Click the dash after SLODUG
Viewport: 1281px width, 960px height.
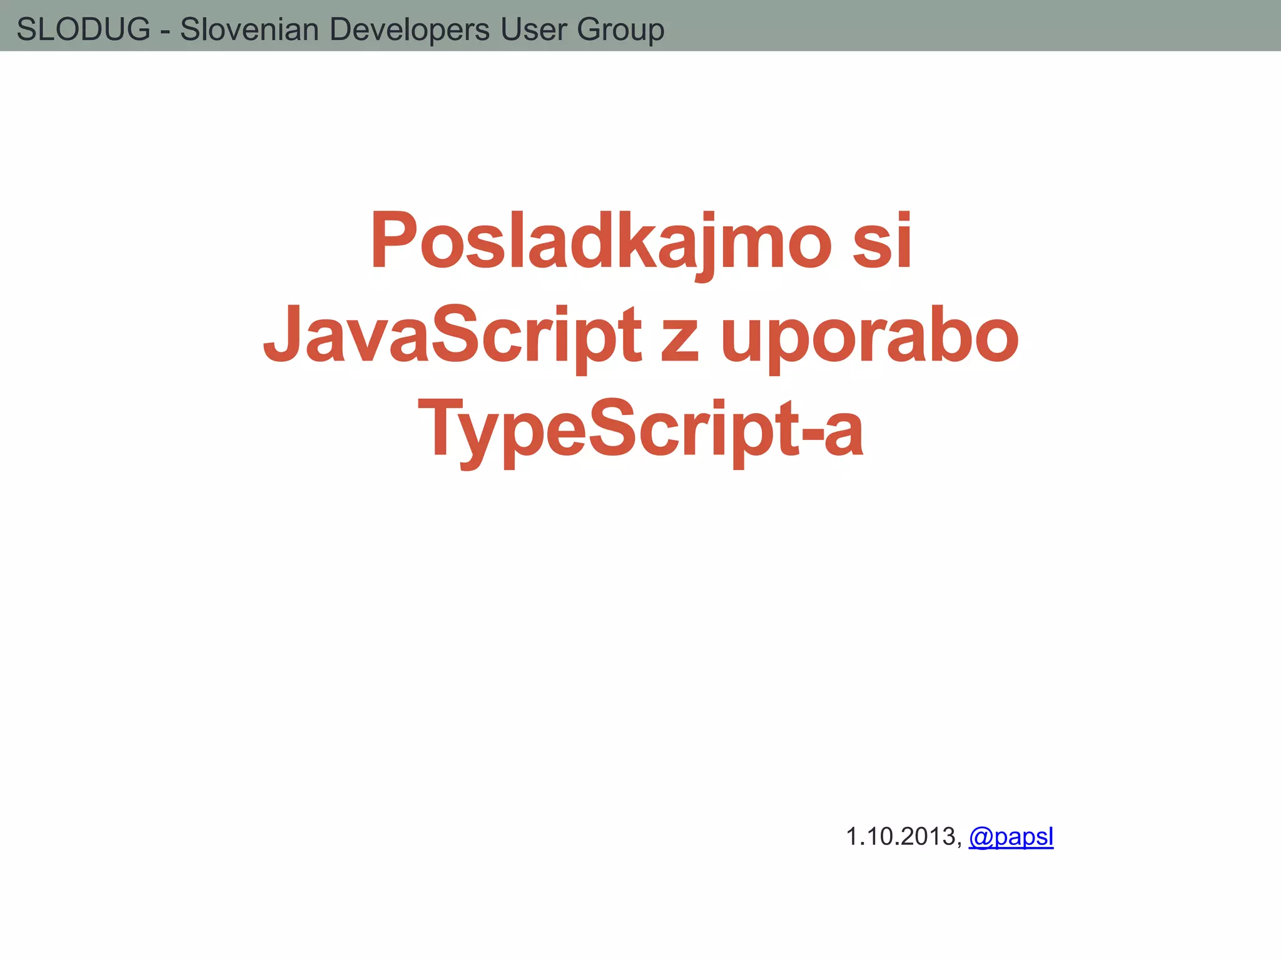(x=165, y=31)
